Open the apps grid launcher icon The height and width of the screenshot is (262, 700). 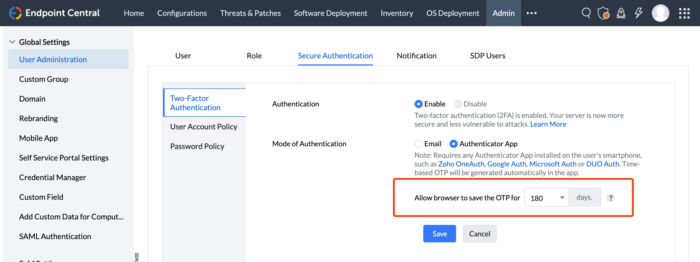[684, 13]
